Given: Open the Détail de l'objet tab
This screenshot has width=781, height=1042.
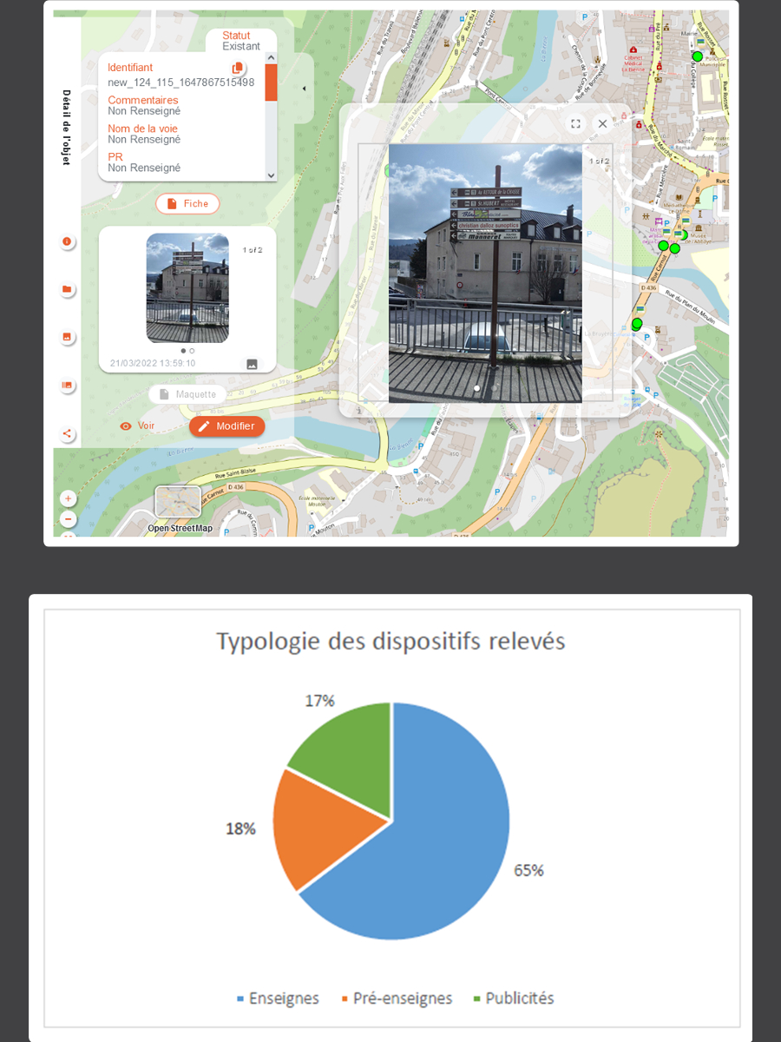Looking at the screenshot, I should point(66,128).
